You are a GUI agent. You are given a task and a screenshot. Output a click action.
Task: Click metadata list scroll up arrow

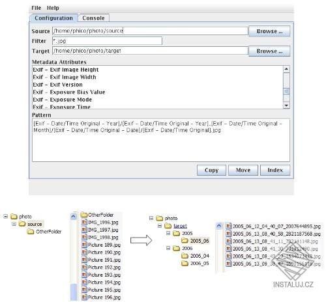pos(286,69)
